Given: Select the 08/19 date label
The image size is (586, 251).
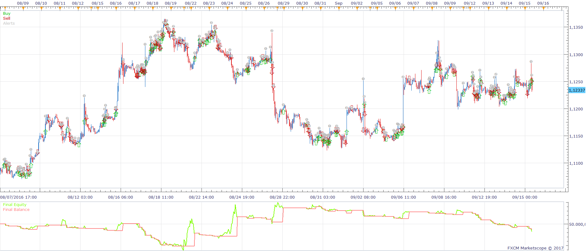Looking at the screenshot, I should tap(171, 3).
